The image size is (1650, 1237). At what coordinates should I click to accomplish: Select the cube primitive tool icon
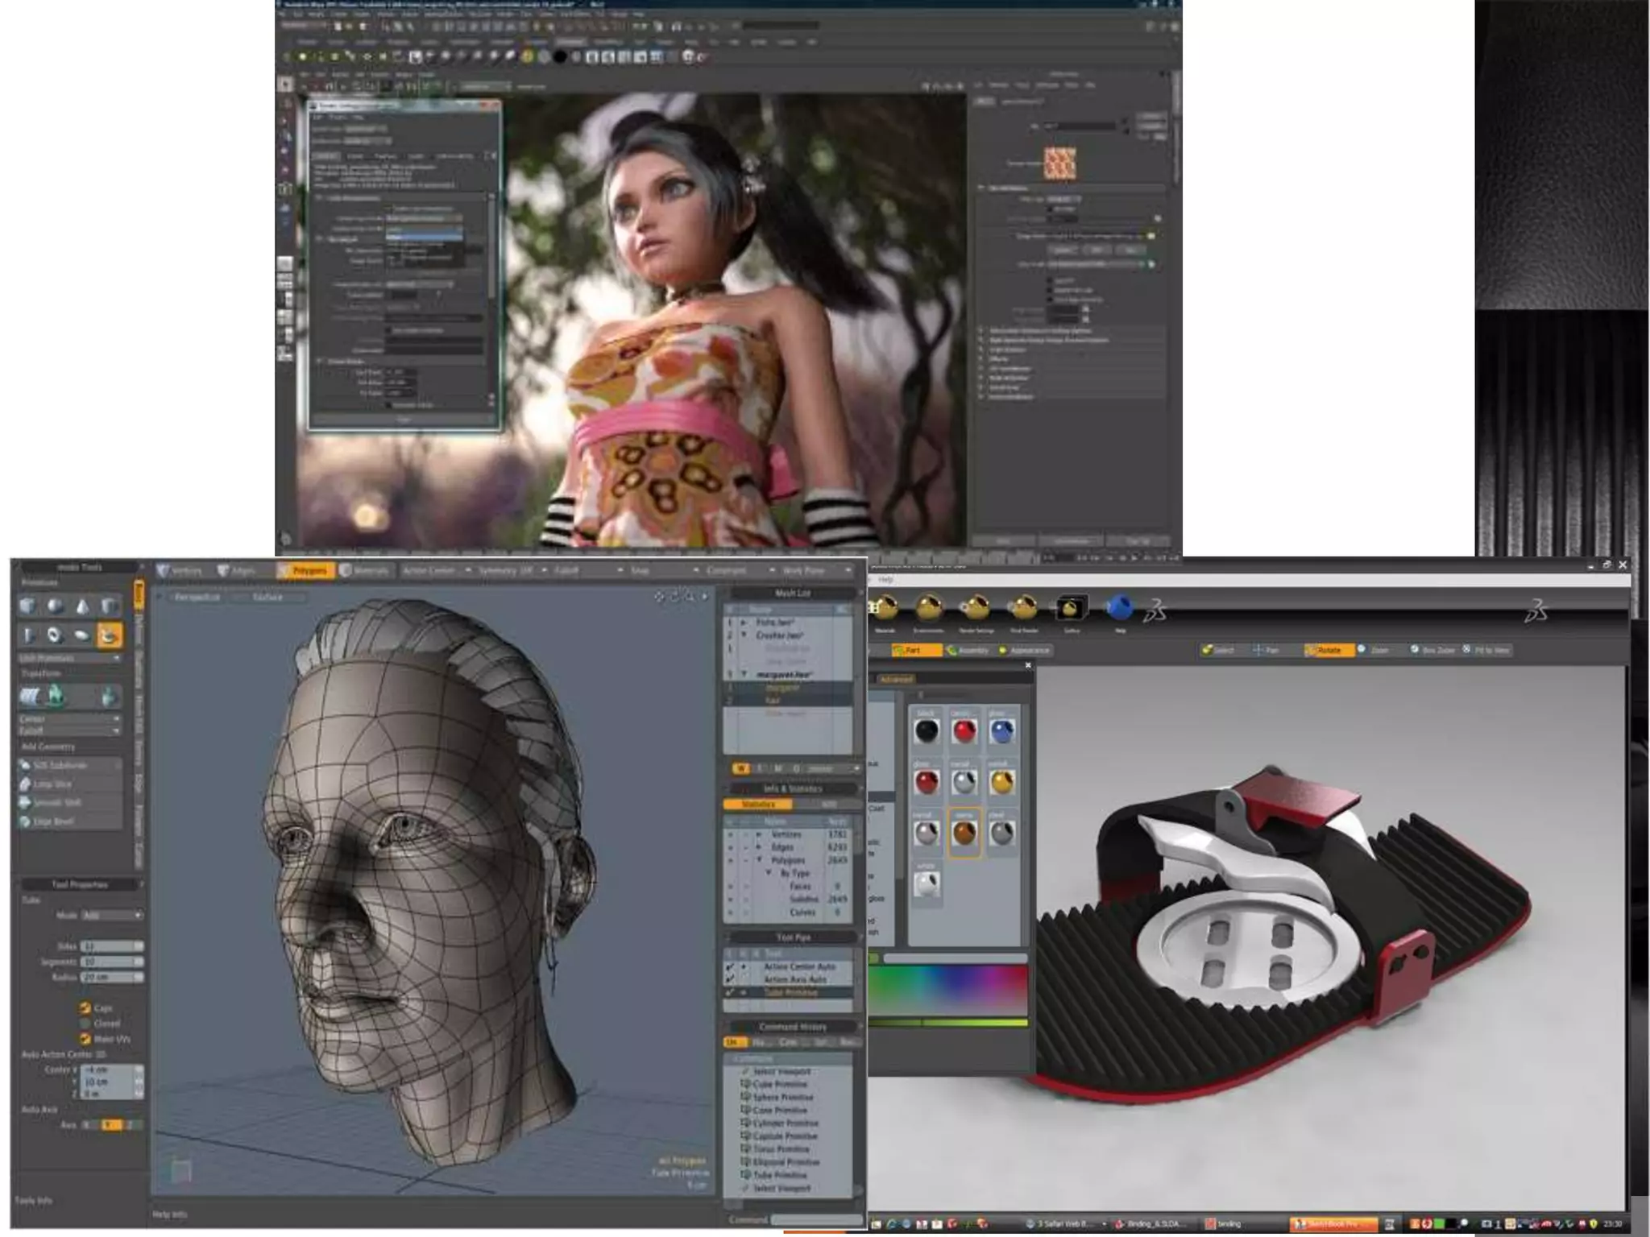[x=29, y=606]
